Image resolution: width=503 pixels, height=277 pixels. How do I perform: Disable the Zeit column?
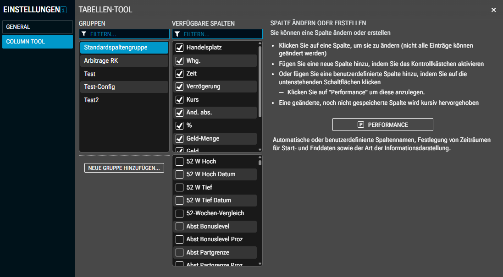180,74
